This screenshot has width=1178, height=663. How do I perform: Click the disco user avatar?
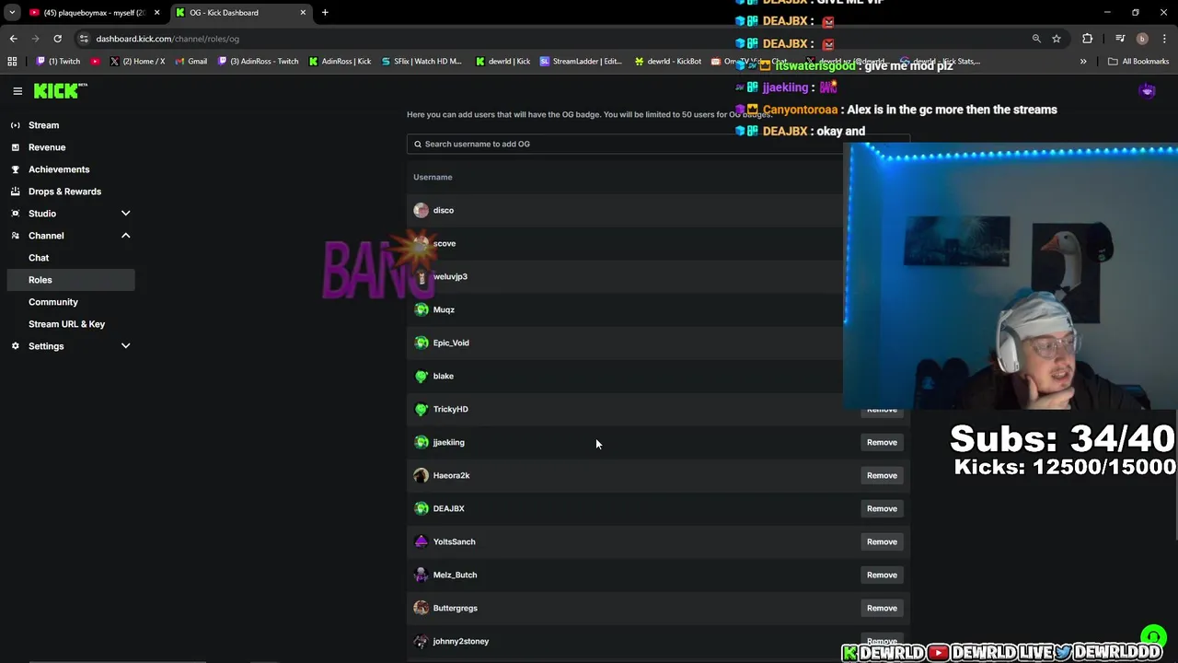click(x=422, y=210)
